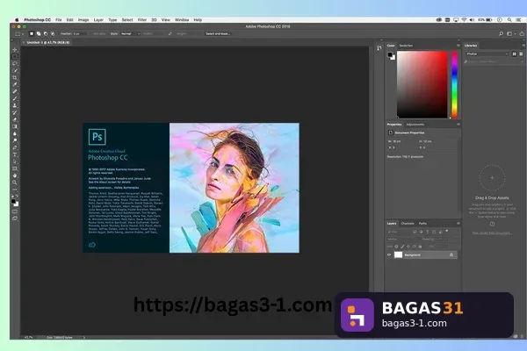Open the Style Normal dropdown

click(x=130, y=33)
